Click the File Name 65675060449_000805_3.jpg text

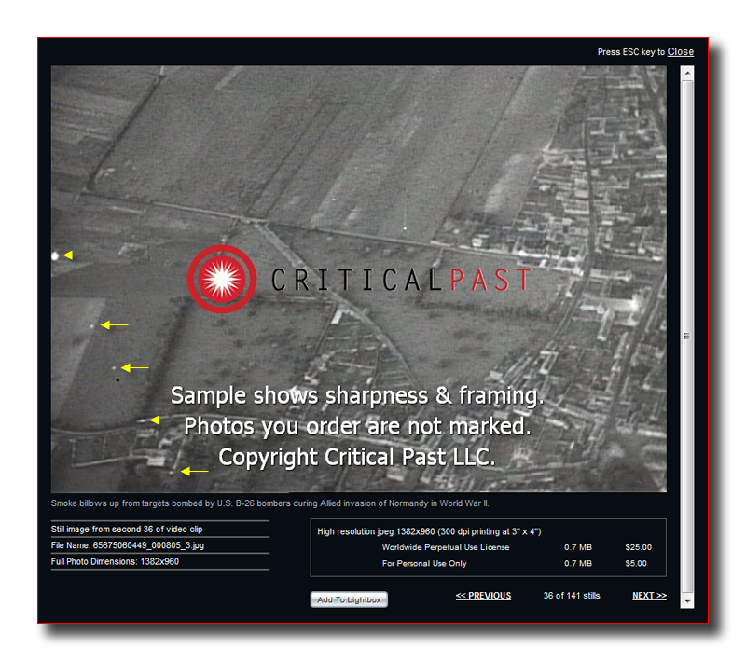tap(128, 545)
